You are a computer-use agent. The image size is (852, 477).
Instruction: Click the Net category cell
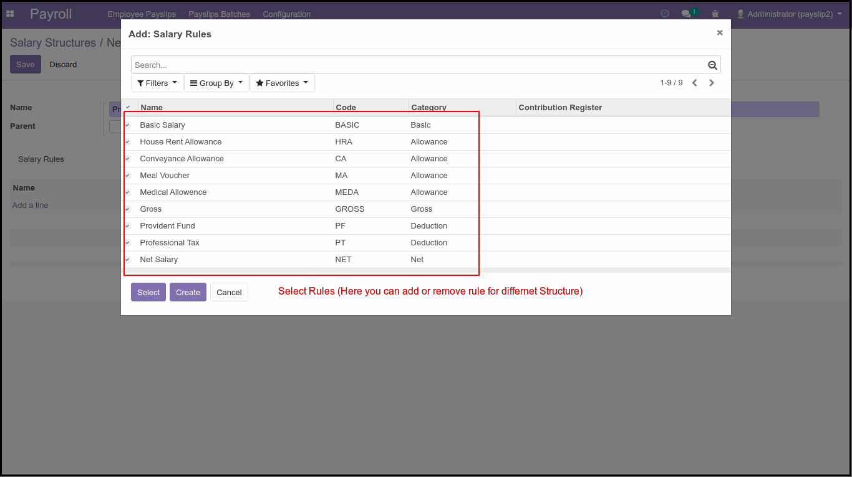point(417,260)
